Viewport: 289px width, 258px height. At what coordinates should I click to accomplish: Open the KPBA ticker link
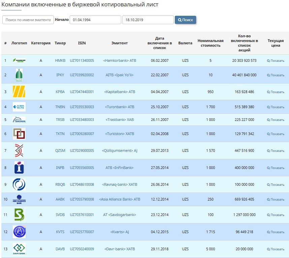[60, 92]
